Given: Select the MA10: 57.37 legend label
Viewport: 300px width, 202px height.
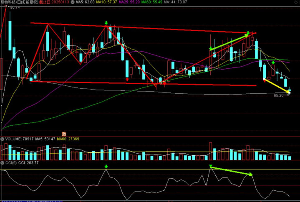Looking at the screenshot, I should (x=106, y=2).
